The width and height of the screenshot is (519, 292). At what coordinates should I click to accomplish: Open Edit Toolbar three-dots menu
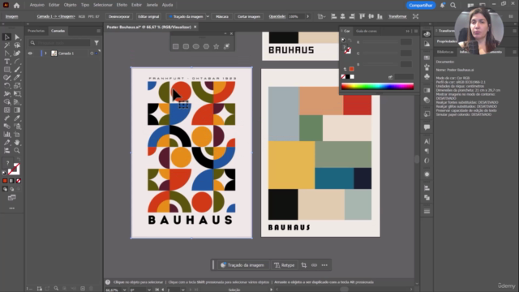pos(12,208)
